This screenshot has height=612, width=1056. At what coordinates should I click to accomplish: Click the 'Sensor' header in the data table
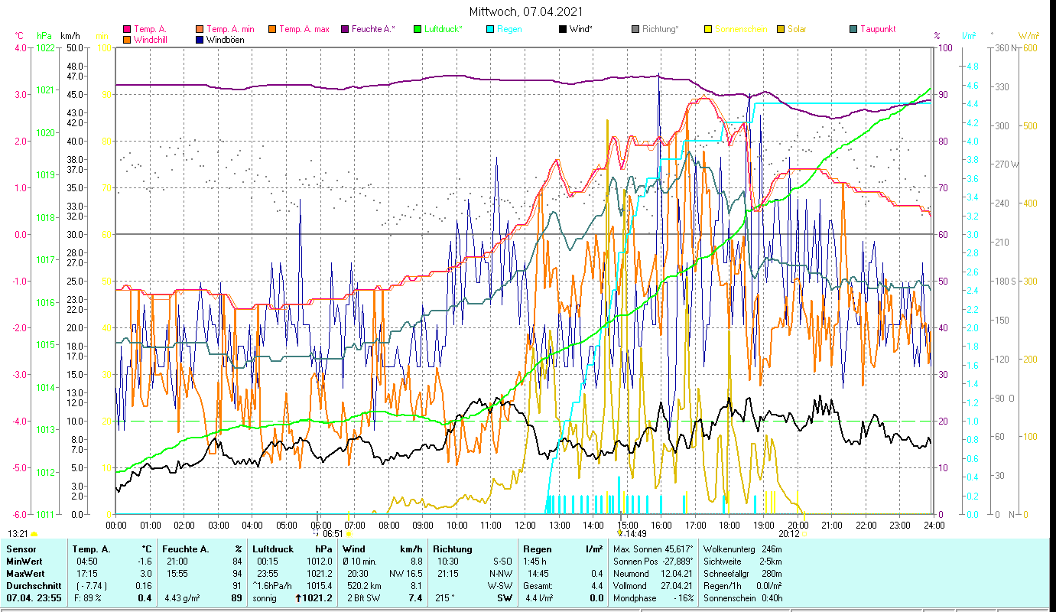[x=21, y=549]
